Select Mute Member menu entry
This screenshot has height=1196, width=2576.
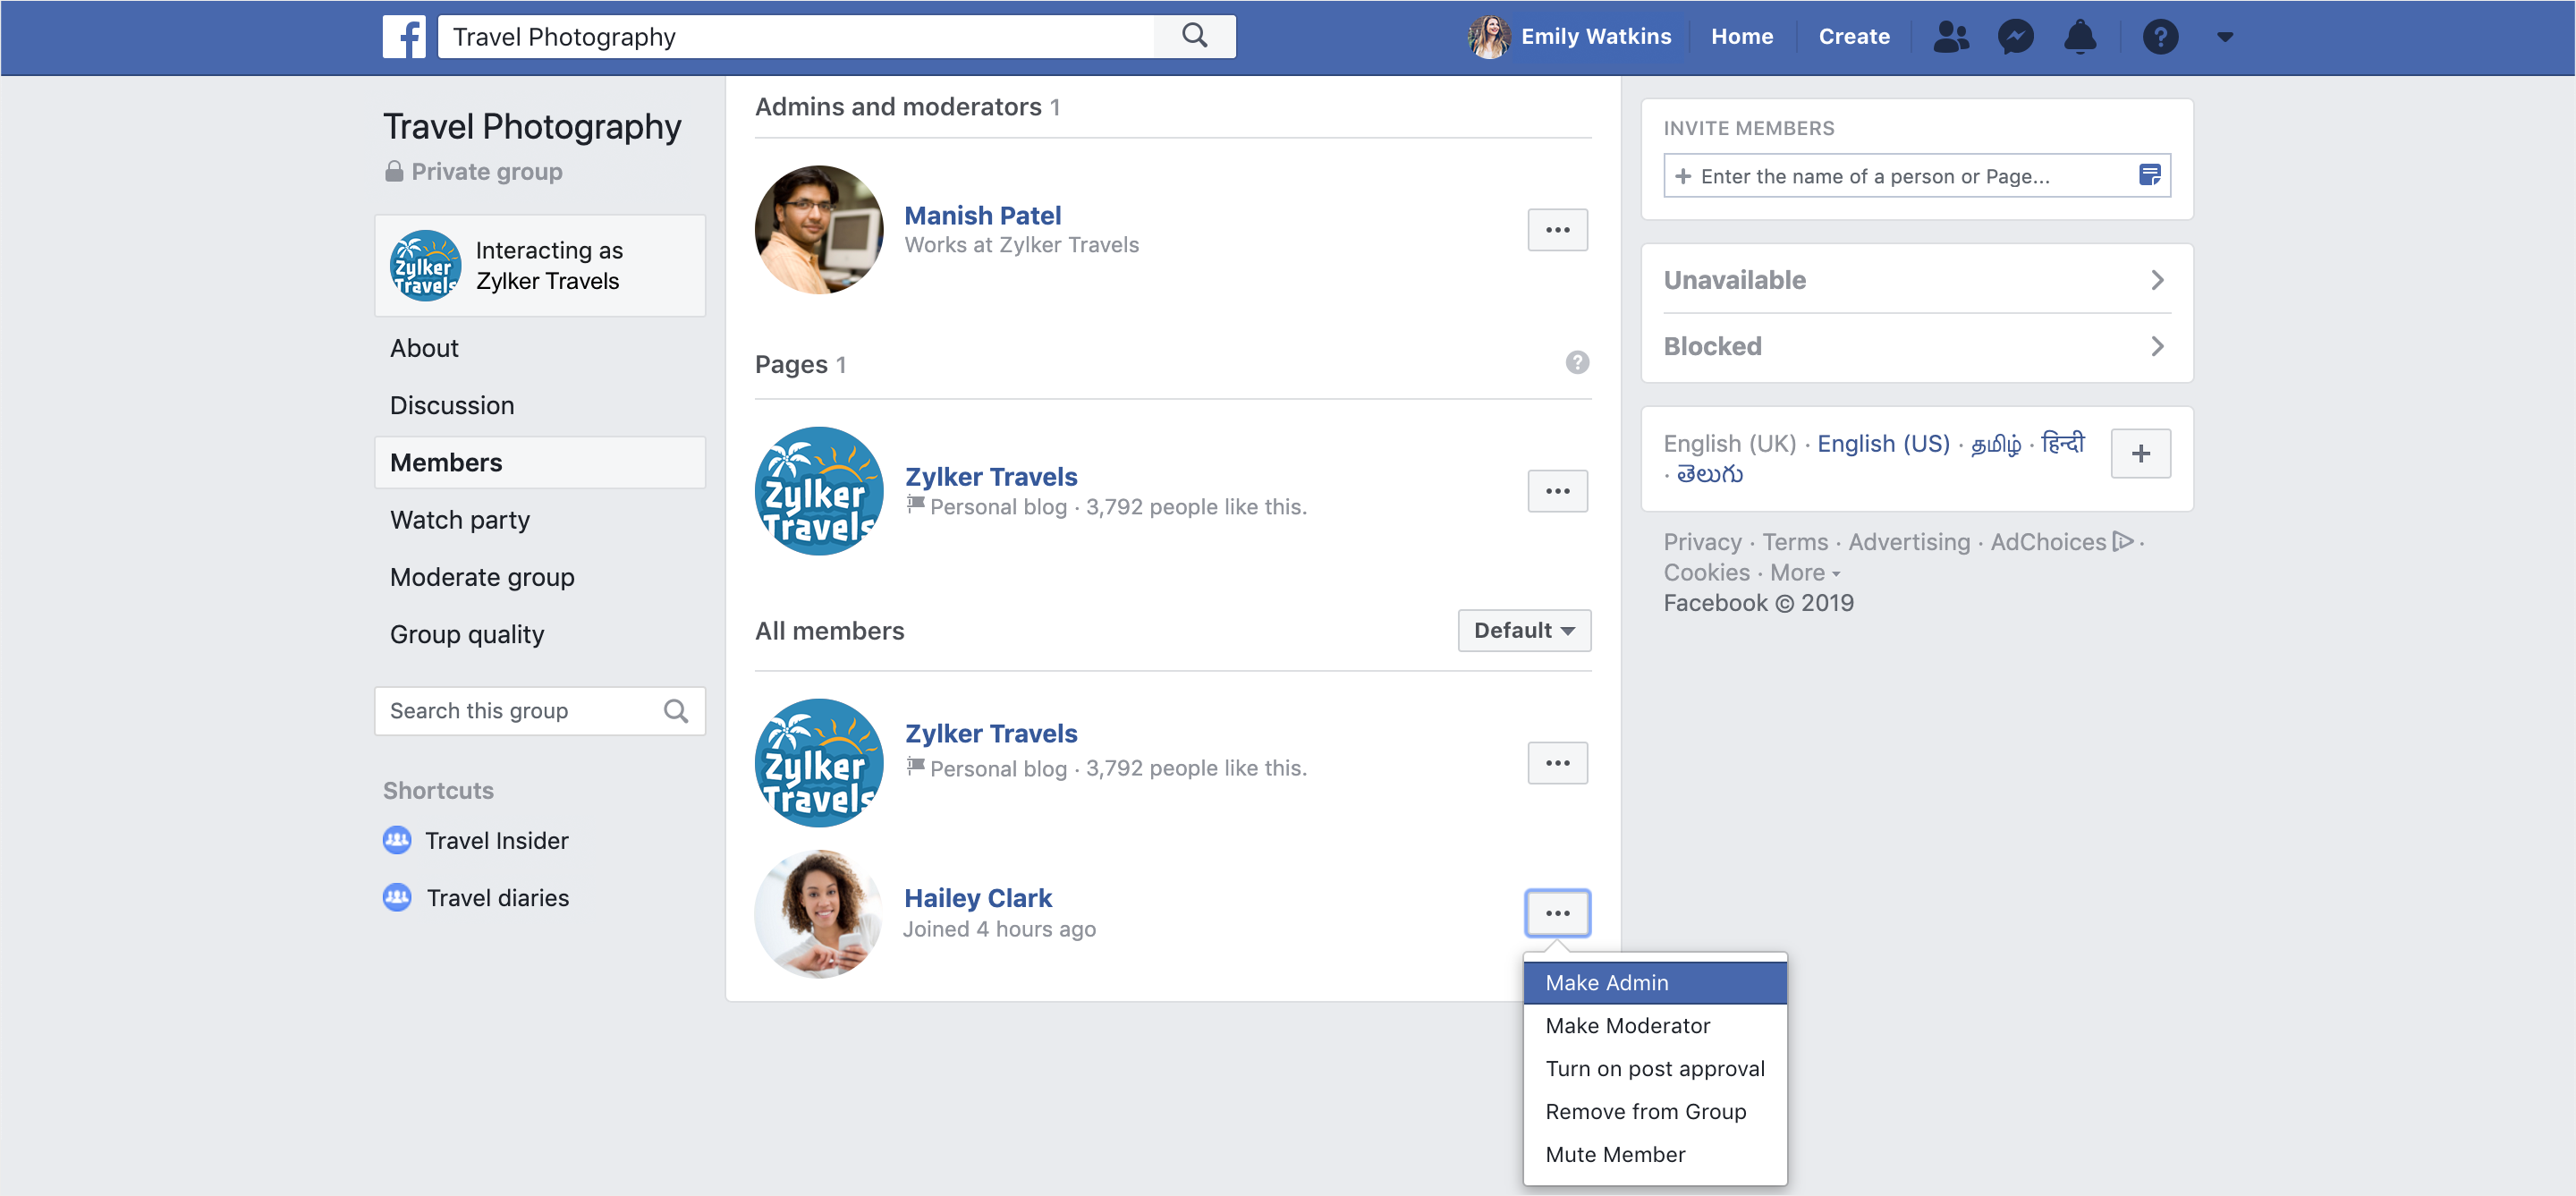point(1615,1155)
